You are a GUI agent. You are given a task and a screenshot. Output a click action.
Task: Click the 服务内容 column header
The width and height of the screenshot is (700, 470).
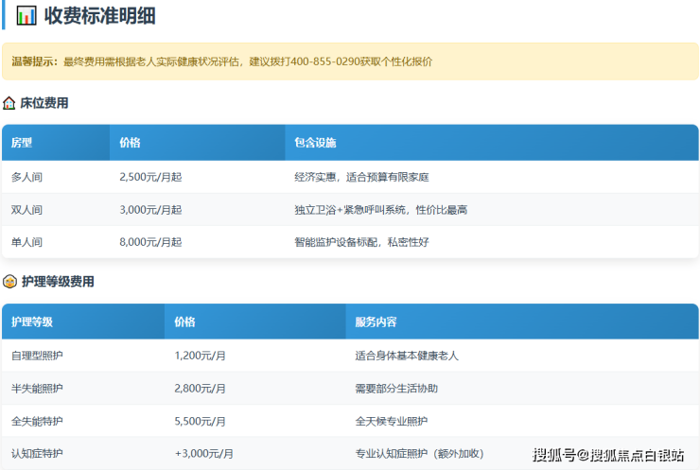pyautogui.click(x=376, y=322)
